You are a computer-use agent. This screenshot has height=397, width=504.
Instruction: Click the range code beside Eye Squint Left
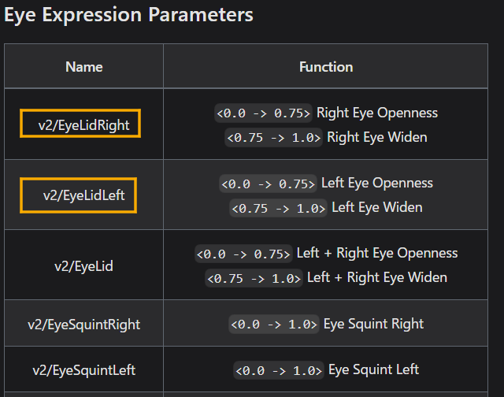coord(279,370)
